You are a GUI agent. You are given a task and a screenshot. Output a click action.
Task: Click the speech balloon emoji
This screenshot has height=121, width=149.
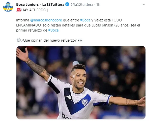tap(18, 40)
